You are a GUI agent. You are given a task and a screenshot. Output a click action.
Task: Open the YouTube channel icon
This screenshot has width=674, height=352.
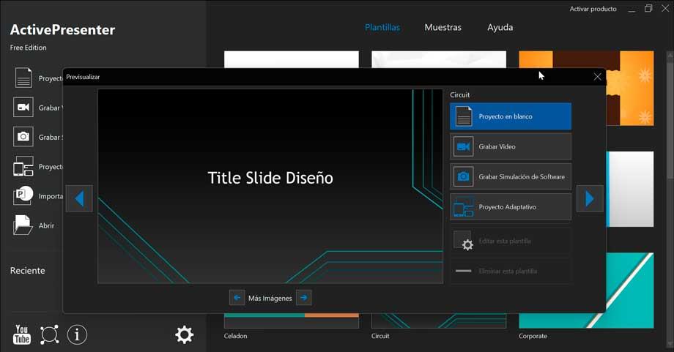pos(22,334)
